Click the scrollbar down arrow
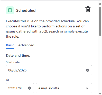This screenshot has height=95, width=102. pos(100,93)
